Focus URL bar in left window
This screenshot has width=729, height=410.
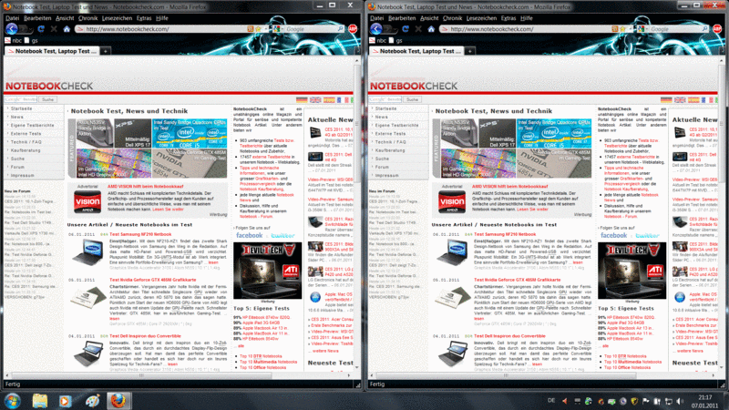coord(160,29)
